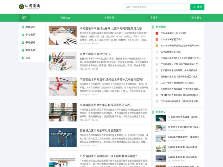Open article 西安城六区中考生可以报长安区吗
This screenshot has height=167, width=223.
click(x=101, y=131)
